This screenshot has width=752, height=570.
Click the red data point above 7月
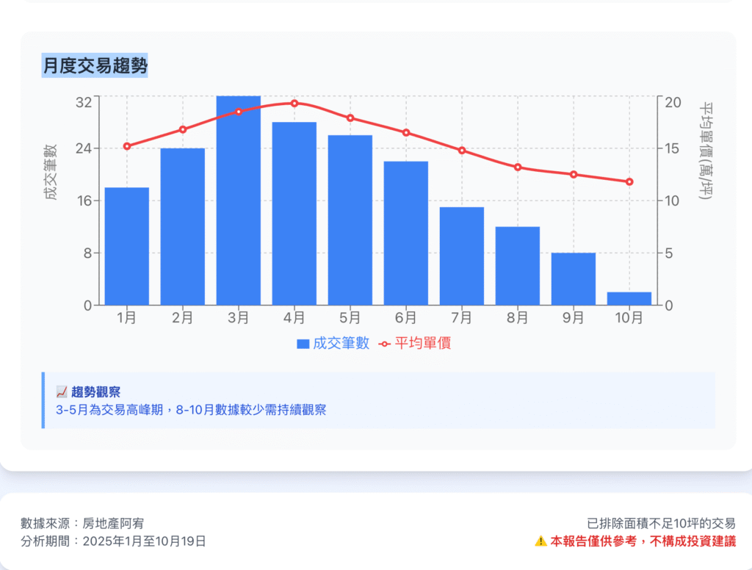click(462, 151)
